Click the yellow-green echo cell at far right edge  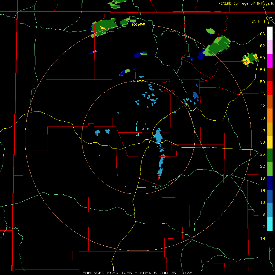(x=250, y=60)
